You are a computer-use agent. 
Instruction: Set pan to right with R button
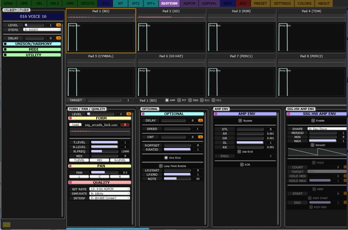click(120, 176)
